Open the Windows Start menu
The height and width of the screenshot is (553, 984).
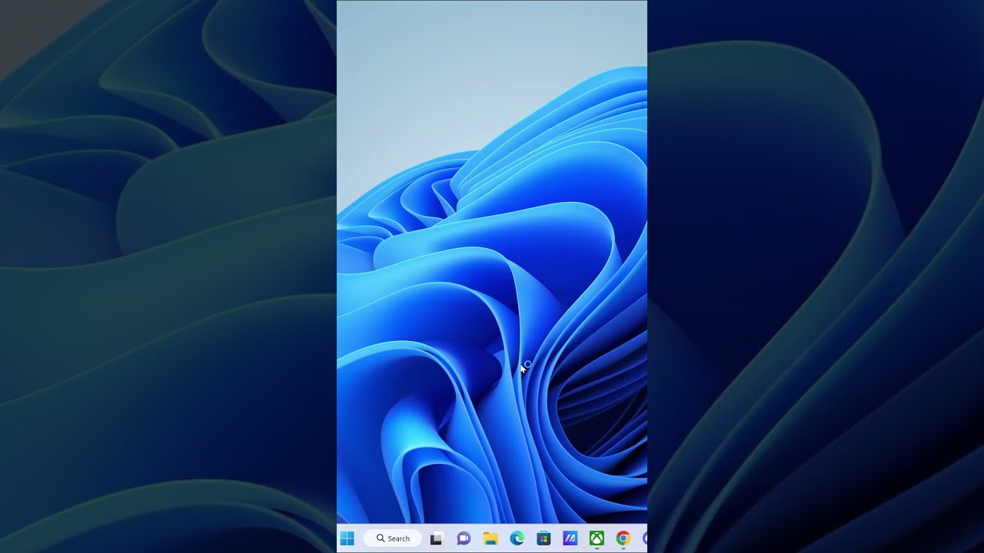pos(347,538)
